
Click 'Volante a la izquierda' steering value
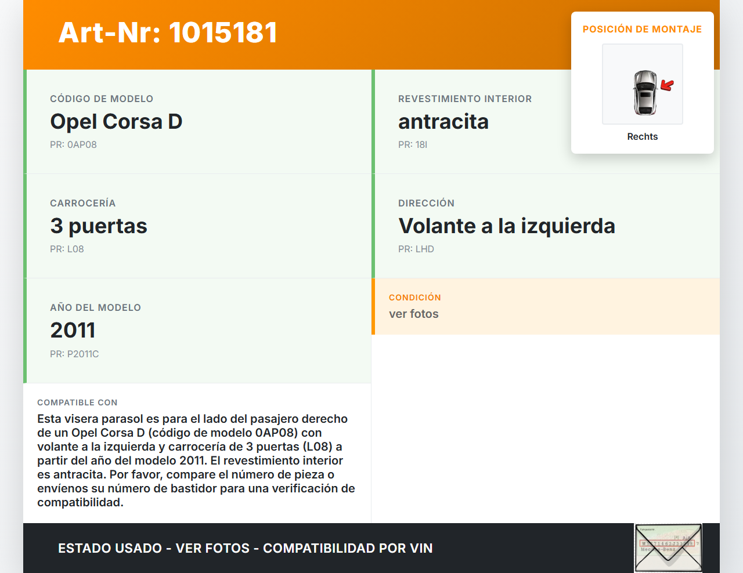[x=506, y=226]
